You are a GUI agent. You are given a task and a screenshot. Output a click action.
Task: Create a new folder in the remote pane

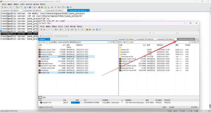tap(195, 42)
